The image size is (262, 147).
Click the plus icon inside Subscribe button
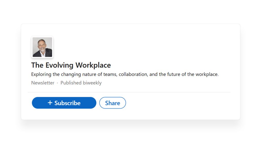click(50, 103)
